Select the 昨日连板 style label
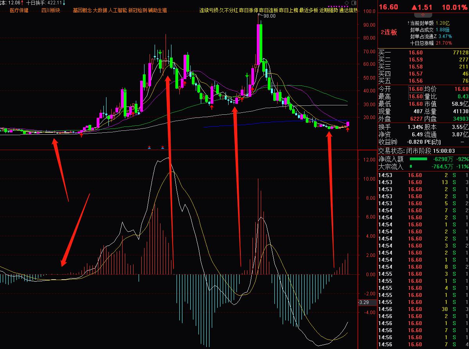469x349 pixels. (269, 10)
